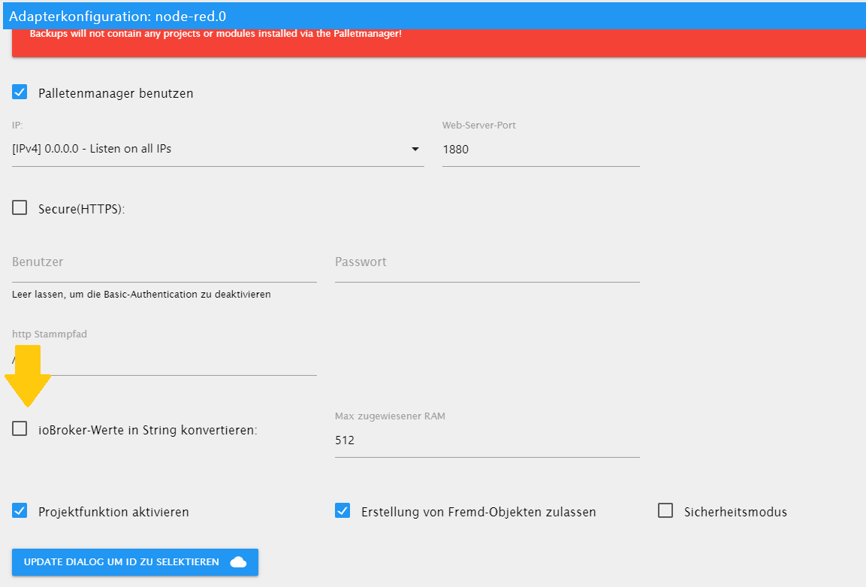This screenshot has width=866, height=587.
Task: Disable Projektfunktion aktivieren checkbox
Action: pyautogui.click(x=20, y=511)
